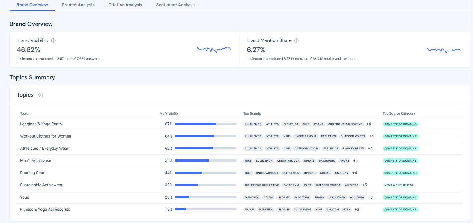Expand +4 more brands in Running Gear row

tap(355, 173)
